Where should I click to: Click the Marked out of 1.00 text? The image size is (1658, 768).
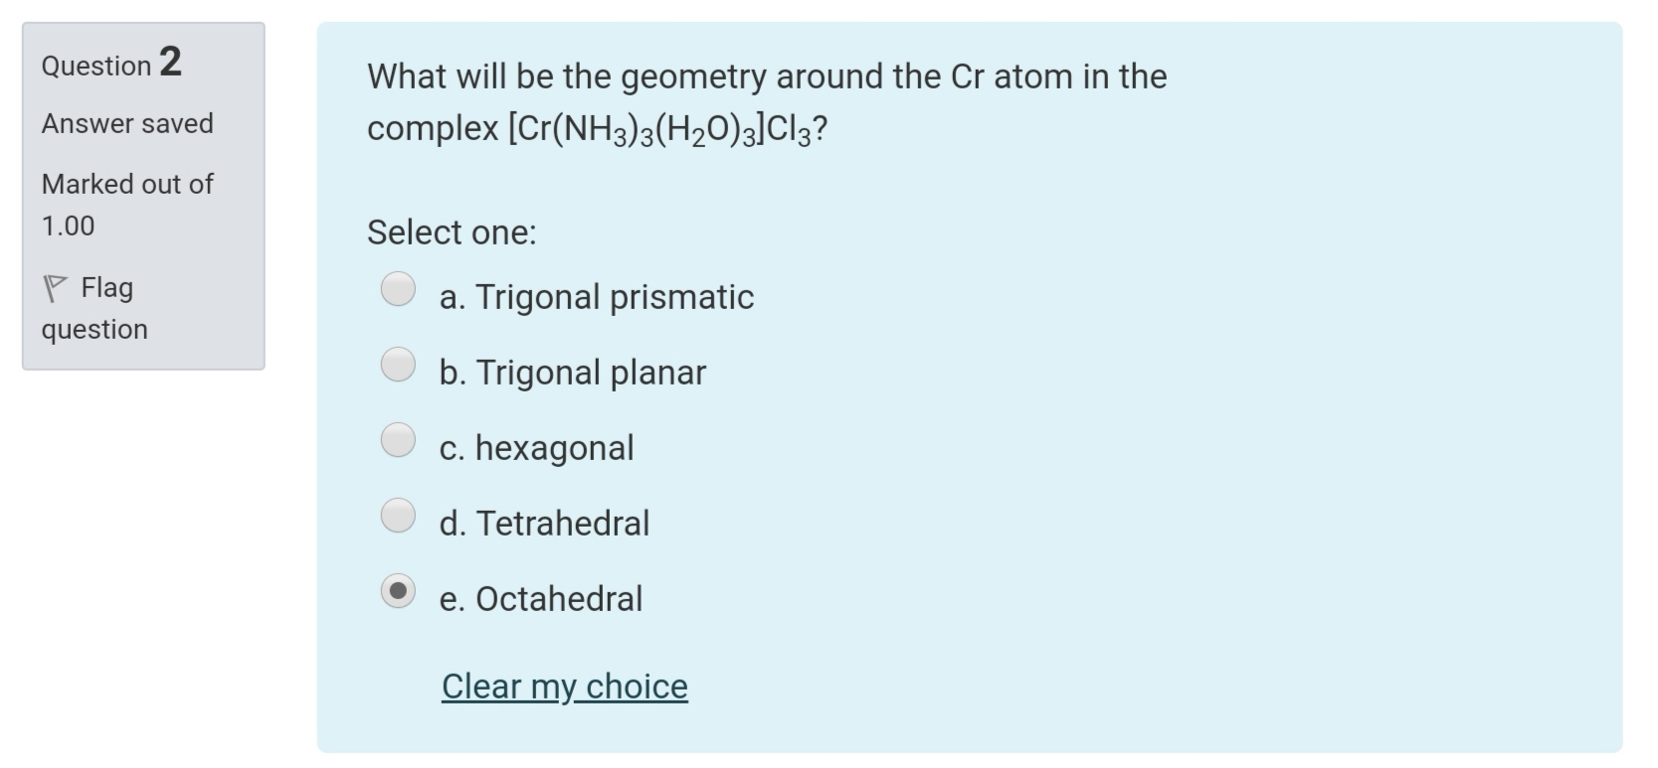126,204
